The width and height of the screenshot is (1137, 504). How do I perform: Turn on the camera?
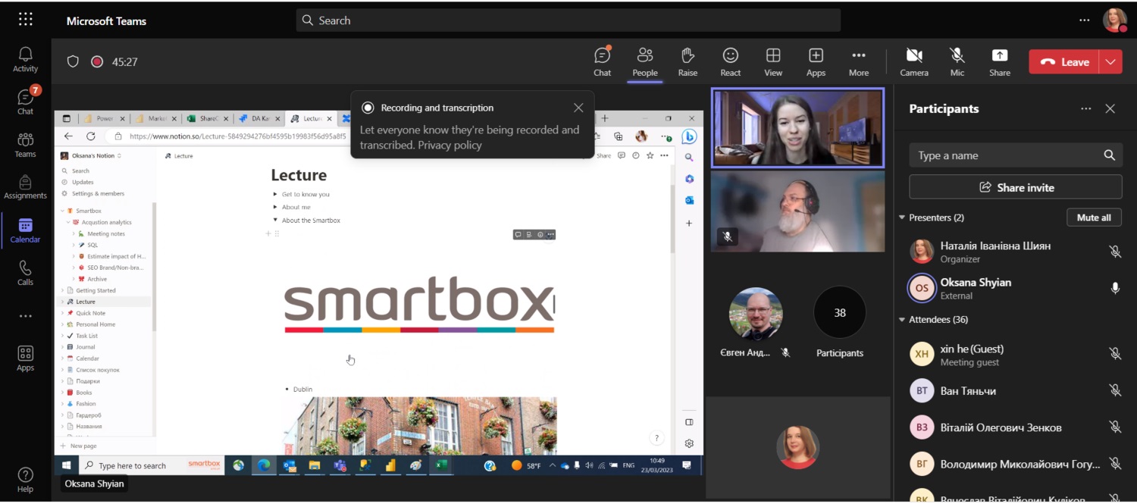click(x=913, y=61)
